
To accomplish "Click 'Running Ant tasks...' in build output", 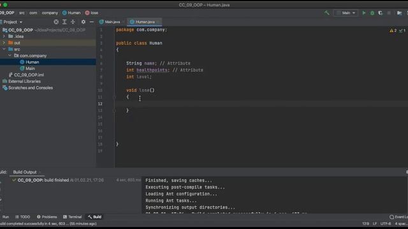I will (x=171, y=201).
